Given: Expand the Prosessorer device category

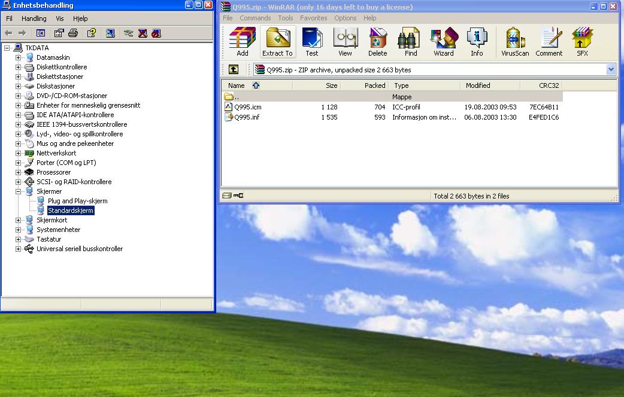Looking at the screenshot, I should point(19,172).
